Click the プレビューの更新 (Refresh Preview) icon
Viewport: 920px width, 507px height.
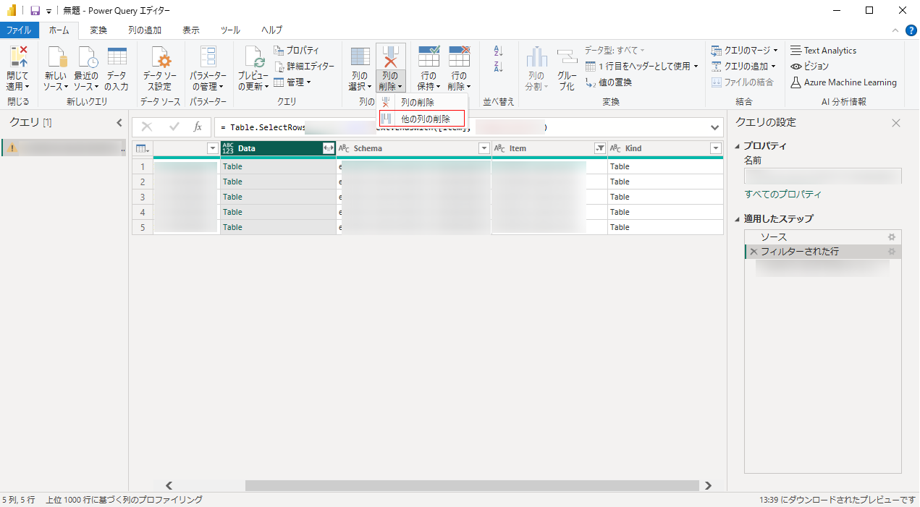253,58
